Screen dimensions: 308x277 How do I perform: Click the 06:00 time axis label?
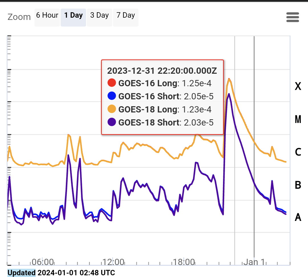pyautogui.click(x=43, y=262)
